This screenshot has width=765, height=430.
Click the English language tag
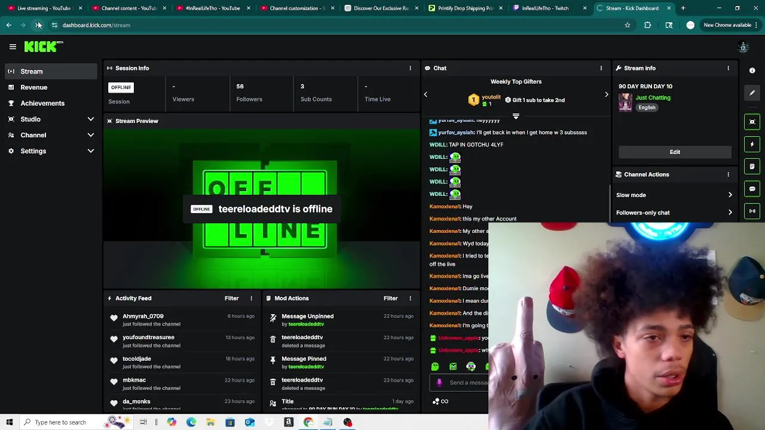647,107
